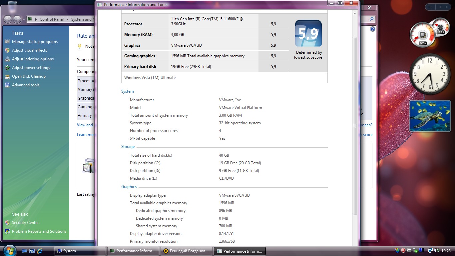Screen dimensions: 455x256
Task: Open recent pages dropdown next to Forward
Action: click(24, 19)
